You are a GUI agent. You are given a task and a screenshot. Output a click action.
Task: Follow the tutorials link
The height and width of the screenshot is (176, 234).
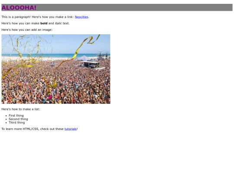pos(71,129)
